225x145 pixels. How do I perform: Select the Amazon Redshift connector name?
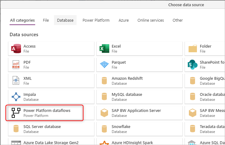point(127,79)
